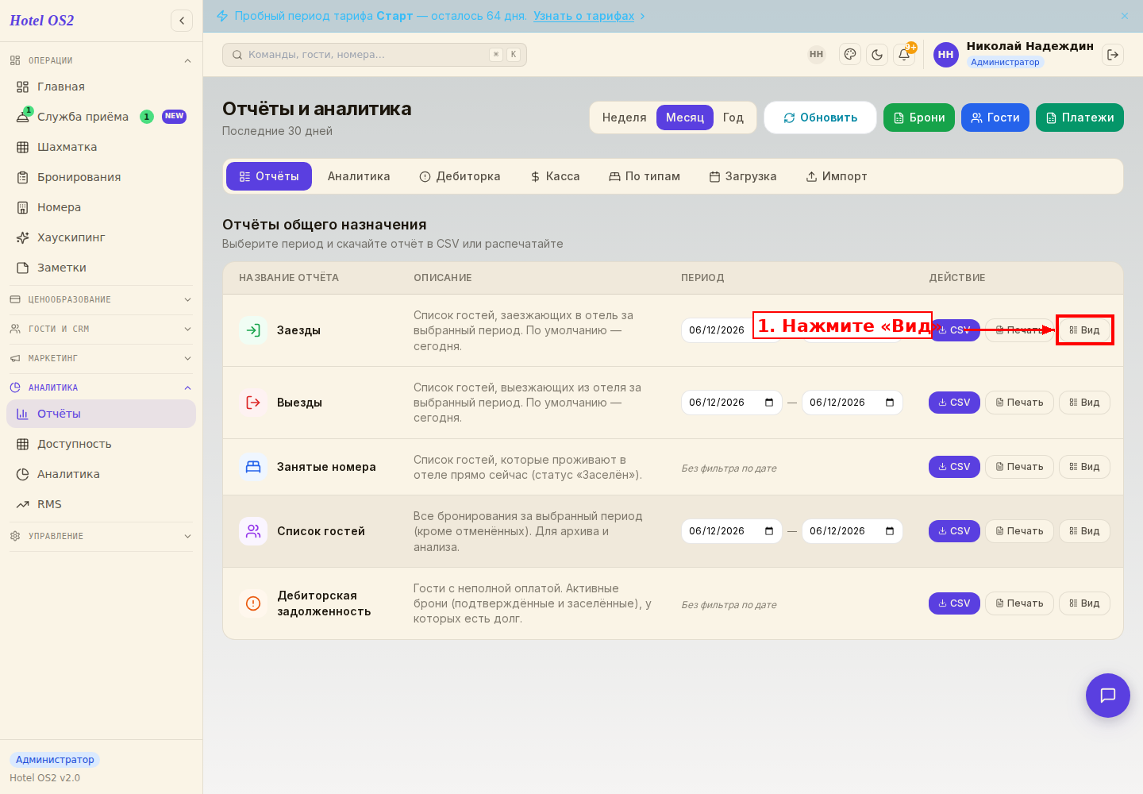Download CSV for Выезды

tap(954, 403)
